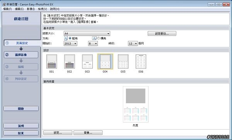232x140 pixels.
Task: Click the 說明 help button in sidebar
Action: pyautogui.click(x=21, y=126)
